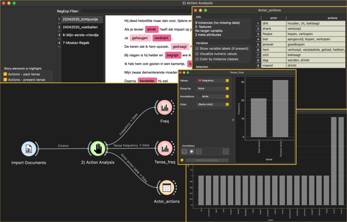Click the highlighted word geheugen
The image size is (347, 222).
coord(140,38)
